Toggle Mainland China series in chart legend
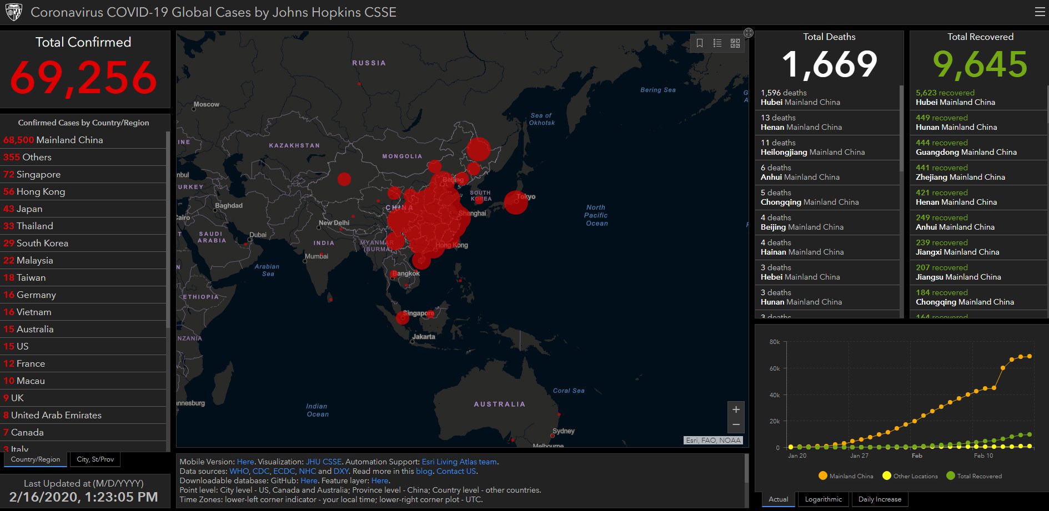 845,476
